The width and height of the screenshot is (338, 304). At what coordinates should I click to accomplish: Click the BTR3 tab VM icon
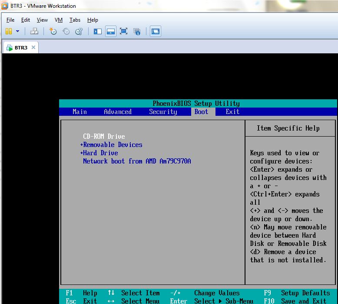pos(10,48)
